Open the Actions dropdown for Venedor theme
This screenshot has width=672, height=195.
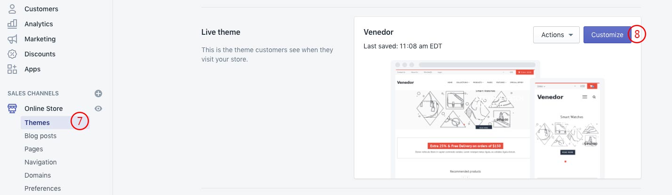(x=556, y=35)
